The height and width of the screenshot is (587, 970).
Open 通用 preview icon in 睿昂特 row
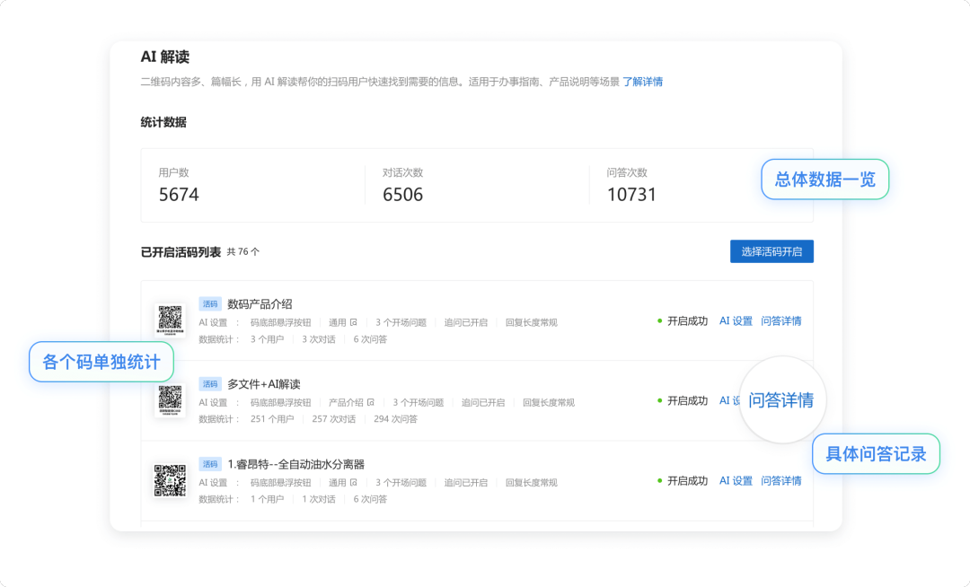(354, 482)
